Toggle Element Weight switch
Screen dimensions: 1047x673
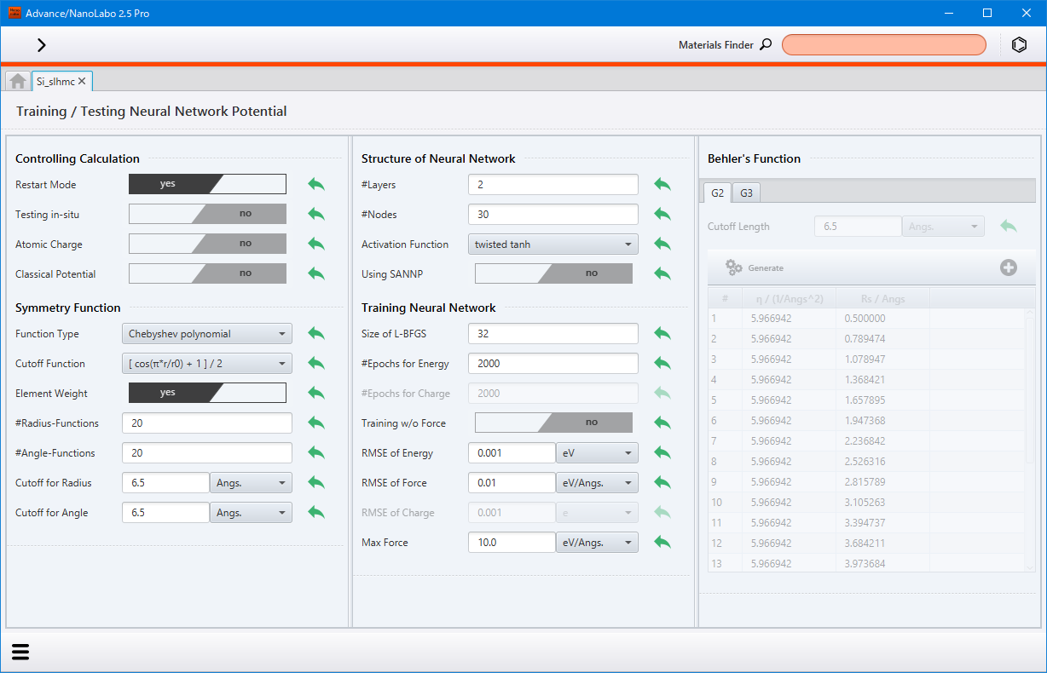coord(207,393)
